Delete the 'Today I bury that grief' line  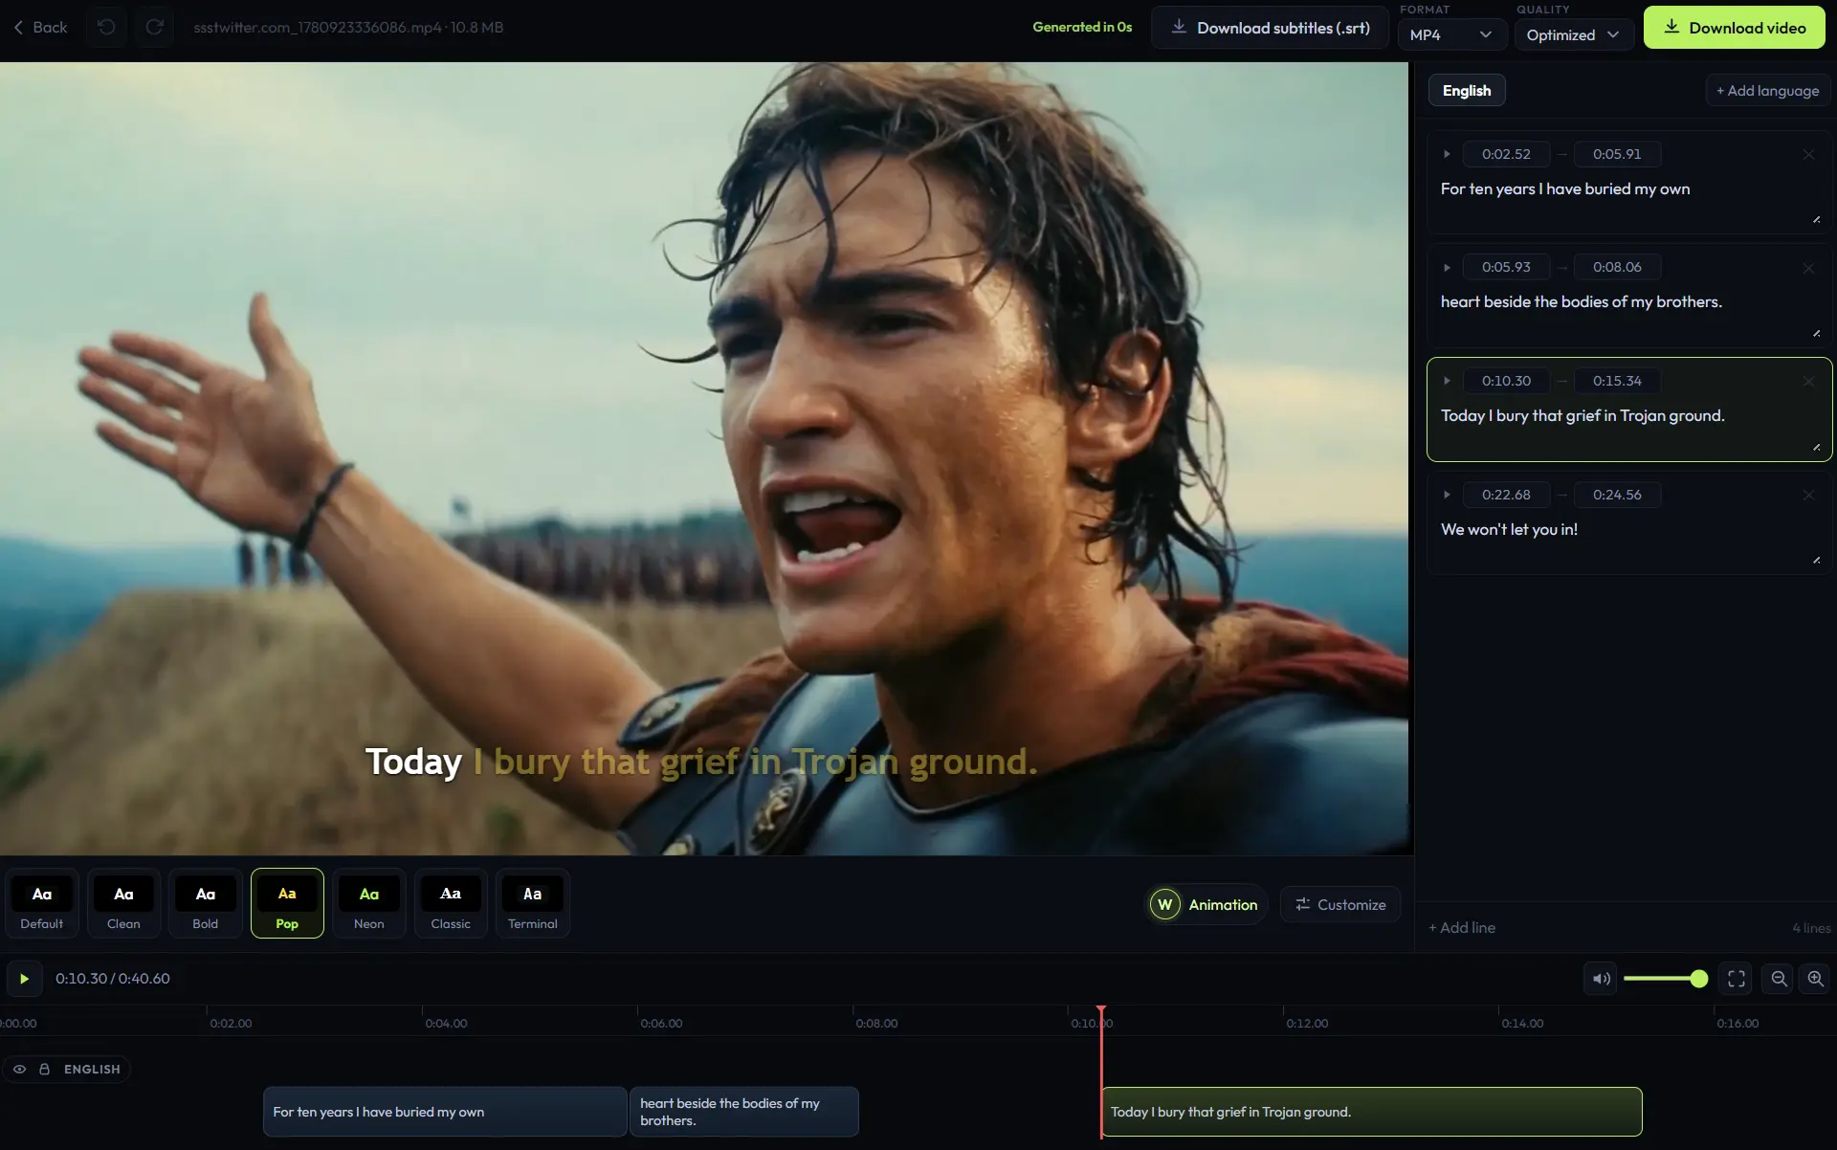[1808, 381]
